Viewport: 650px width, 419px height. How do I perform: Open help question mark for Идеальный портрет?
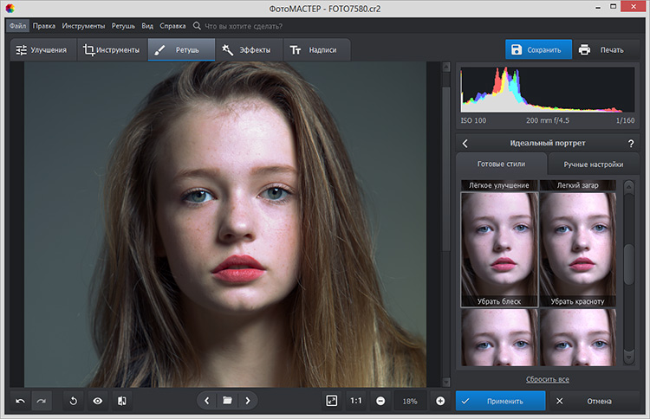[630, 143]
